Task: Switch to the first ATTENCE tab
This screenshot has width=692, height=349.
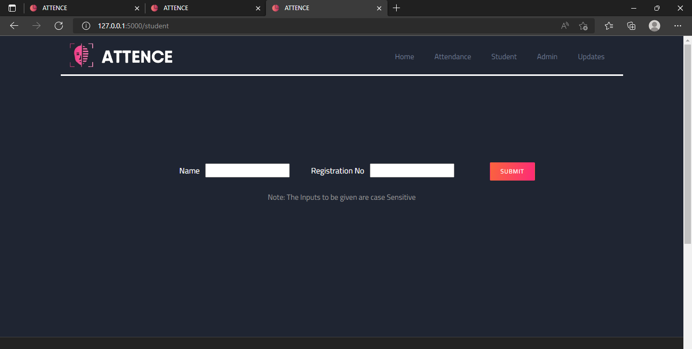Action: [76, 8]
